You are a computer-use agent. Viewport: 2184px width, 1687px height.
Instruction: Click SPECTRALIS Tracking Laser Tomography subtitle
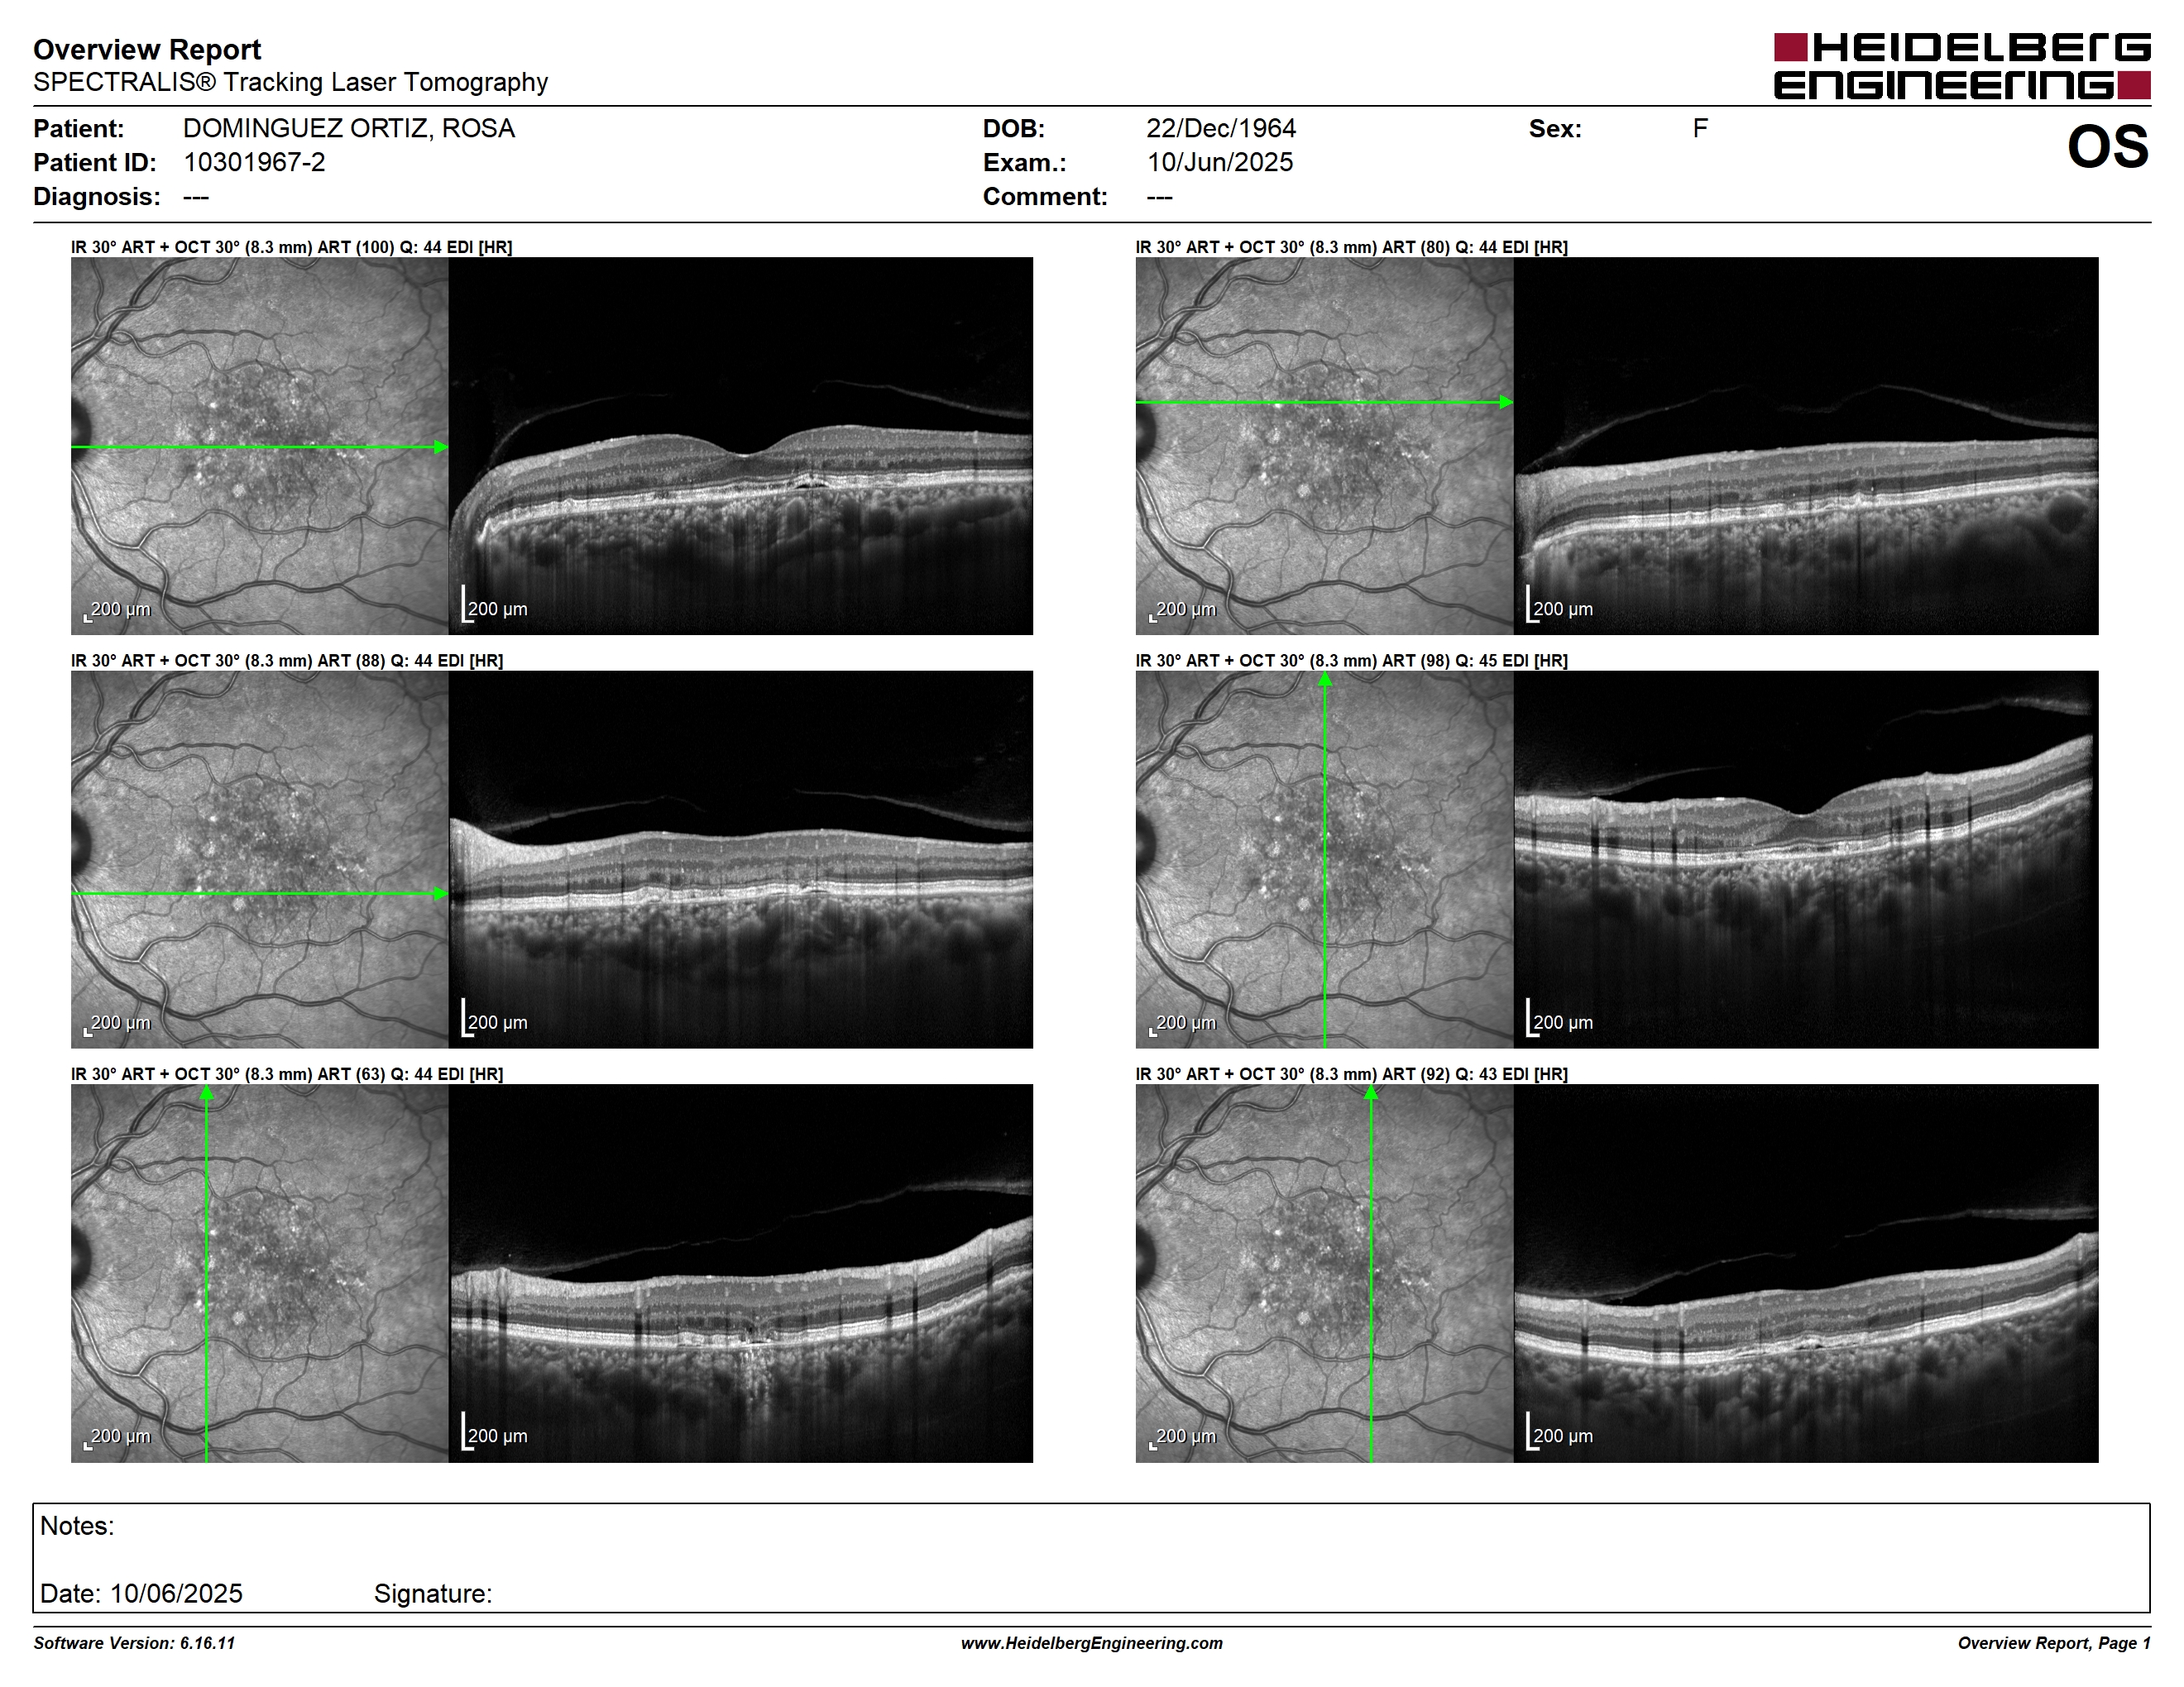click(290, 82)
